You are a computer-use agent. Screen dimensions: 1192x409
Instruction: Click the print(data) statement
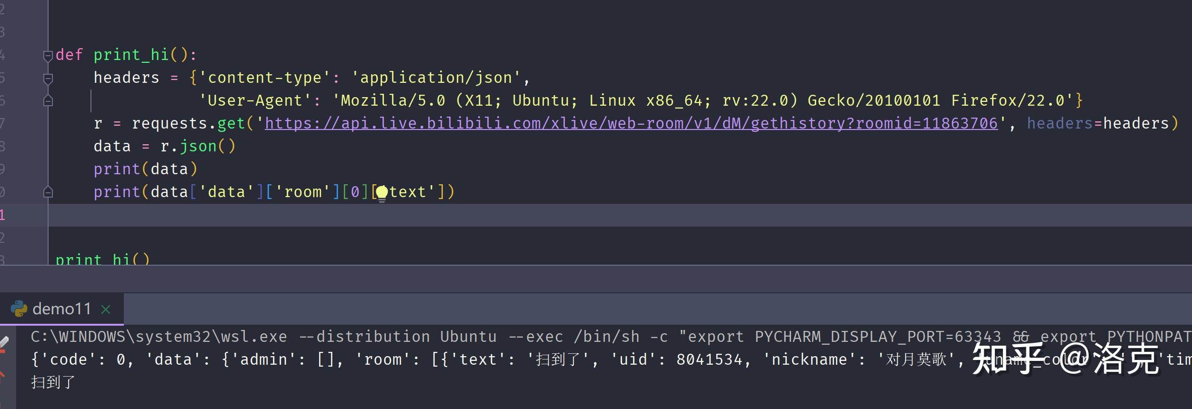pos(145,169)
